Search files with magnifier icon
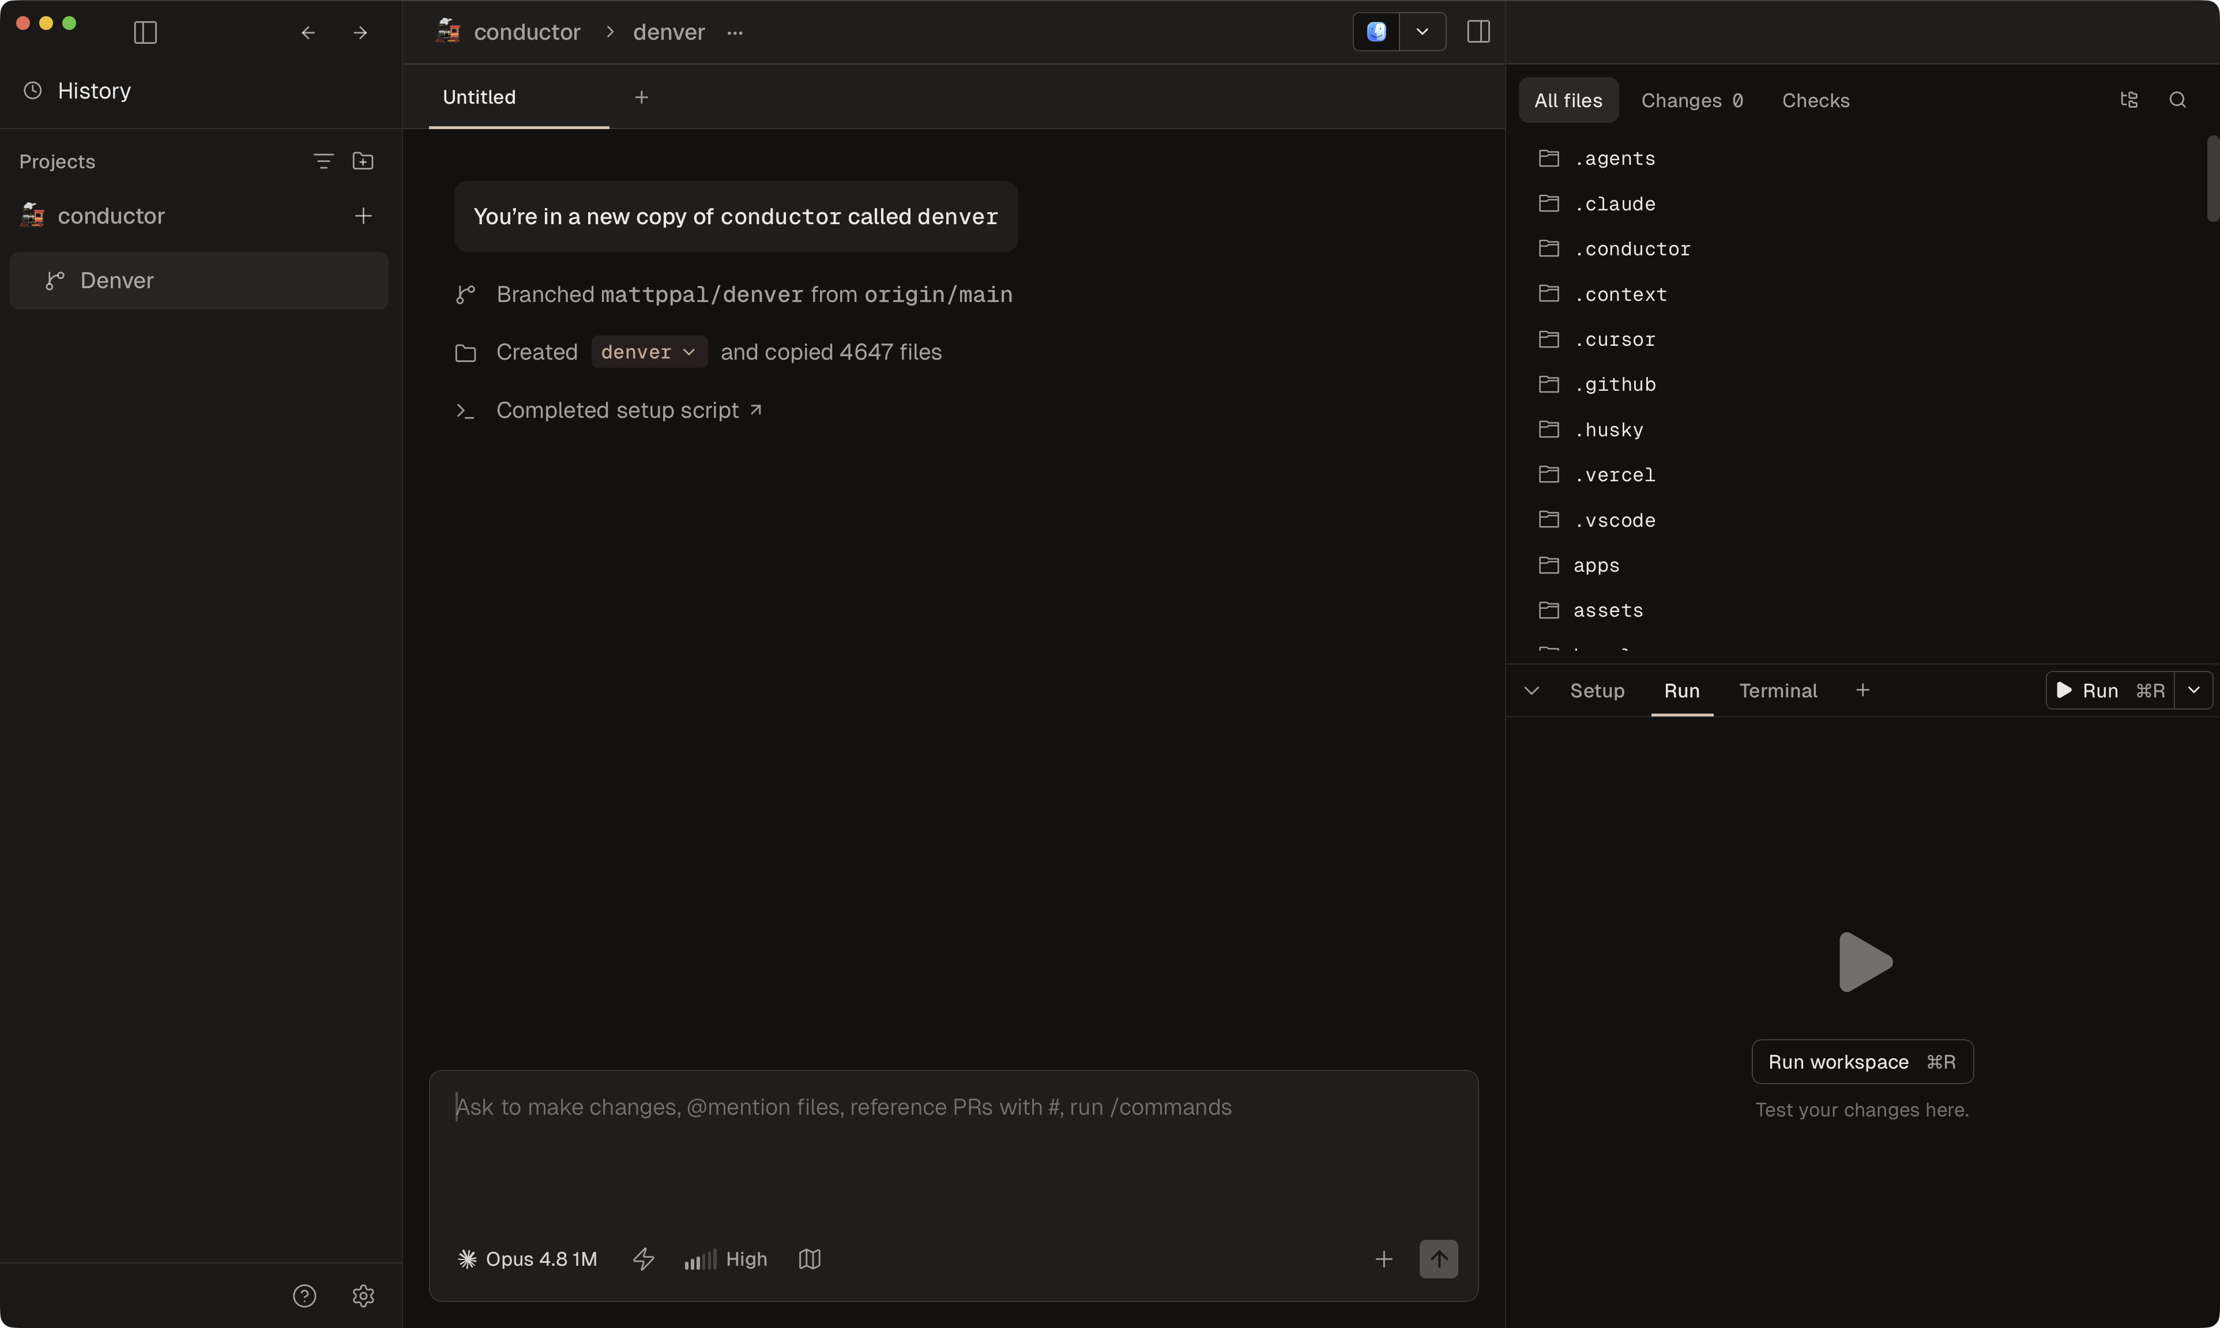 pos(2177,99)
